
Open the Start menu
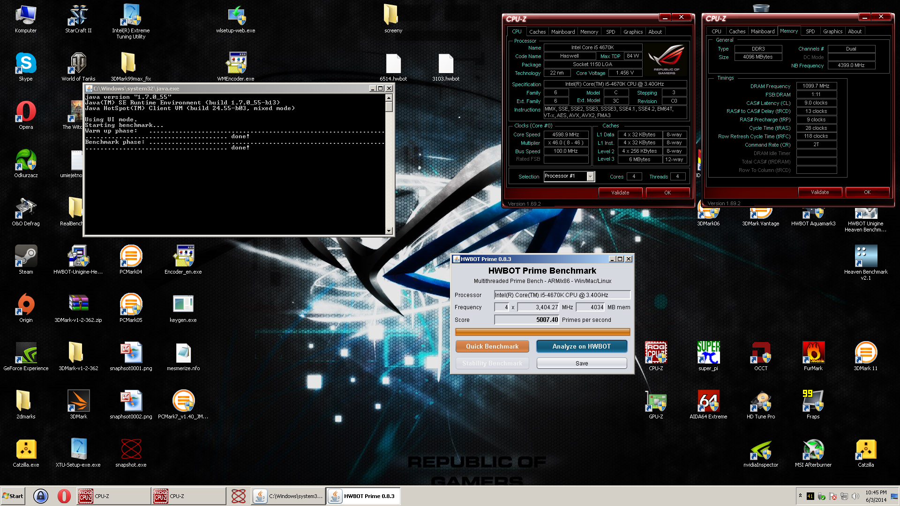[13, 496]
